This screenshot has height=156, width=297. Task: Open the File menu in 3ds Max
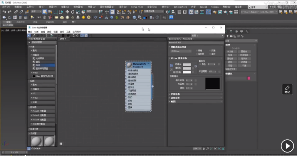click(6, 7)
